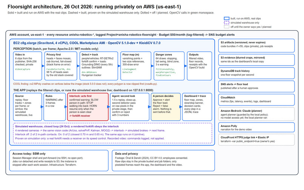Select the 'Source' box title
This screenshot has height=190, width=304.
point(19,96)
